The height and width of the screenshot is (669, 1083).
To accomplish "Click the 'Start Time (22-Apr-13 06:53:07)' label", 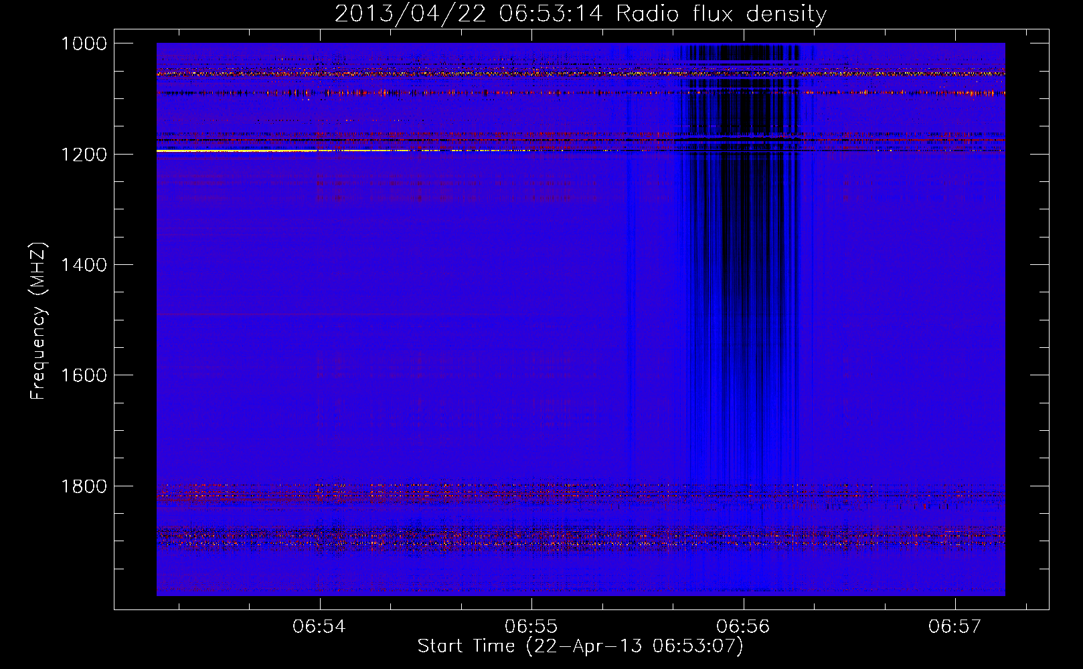I will 580,646.
